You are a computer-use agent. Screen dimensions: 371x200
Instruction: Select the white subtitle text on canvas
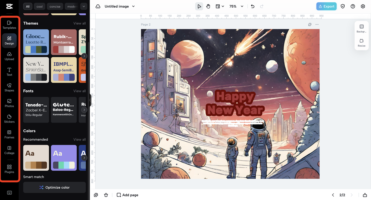click(x=232, y=123)
